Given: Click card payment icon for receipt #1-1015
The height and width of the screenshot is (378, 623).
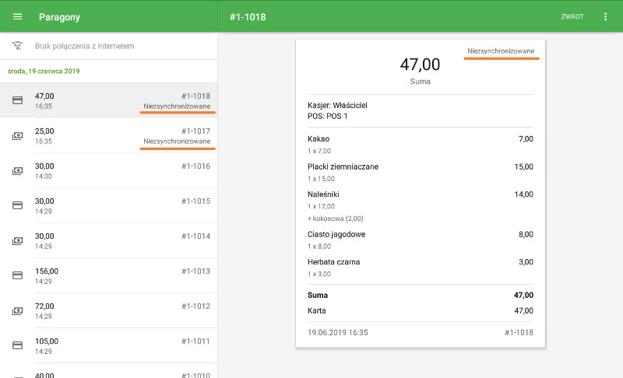Looking at the screenshot, I should [17, 205].
